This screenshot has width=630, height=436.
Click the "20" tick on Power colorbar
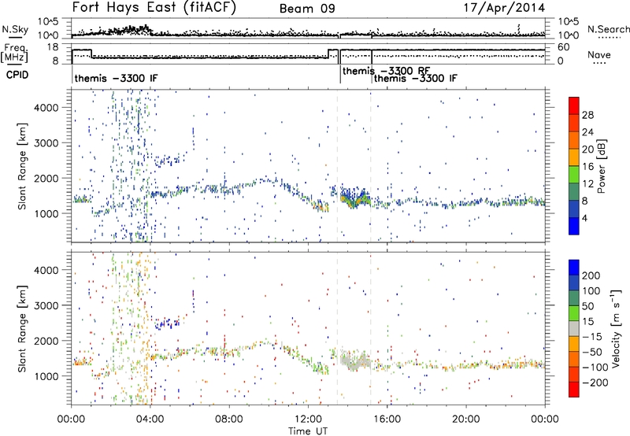587,150
